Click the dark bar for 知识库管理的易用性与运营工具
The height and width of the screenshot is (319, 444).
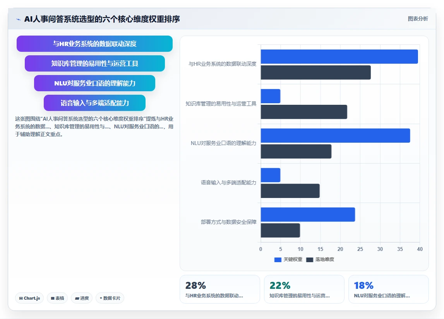tap(304, 112)
